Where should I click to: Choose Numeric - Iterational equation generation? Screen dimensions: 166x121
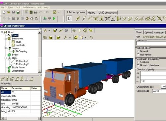pos(138,65)
